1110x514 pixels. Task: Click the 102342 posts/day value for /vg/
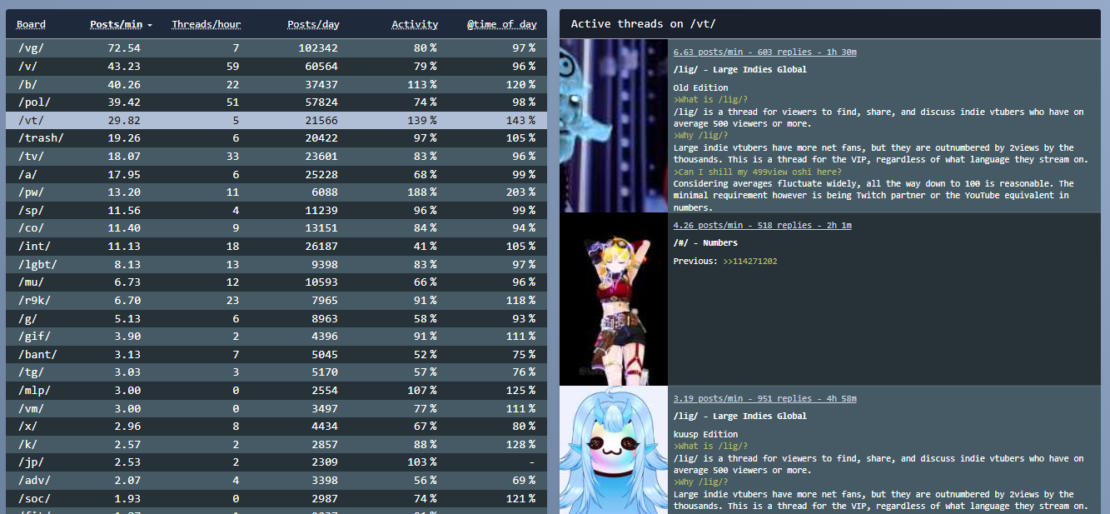pos(319,48)
